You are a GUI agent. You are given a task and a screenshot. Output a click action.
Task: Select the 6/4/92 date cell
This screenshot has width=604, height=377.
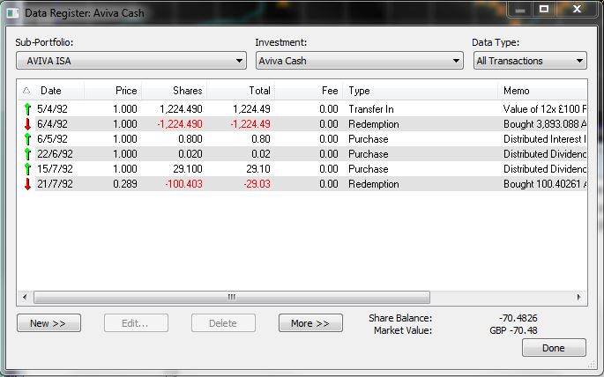click(52, 124)
